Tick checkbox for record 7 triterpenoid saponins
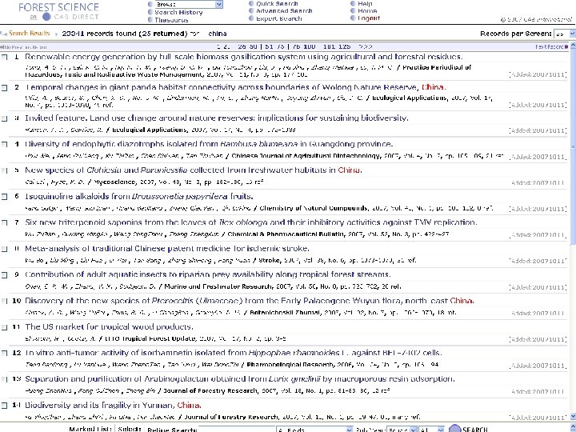This screenshot has width=576, height=432. (x=5, y=222)
